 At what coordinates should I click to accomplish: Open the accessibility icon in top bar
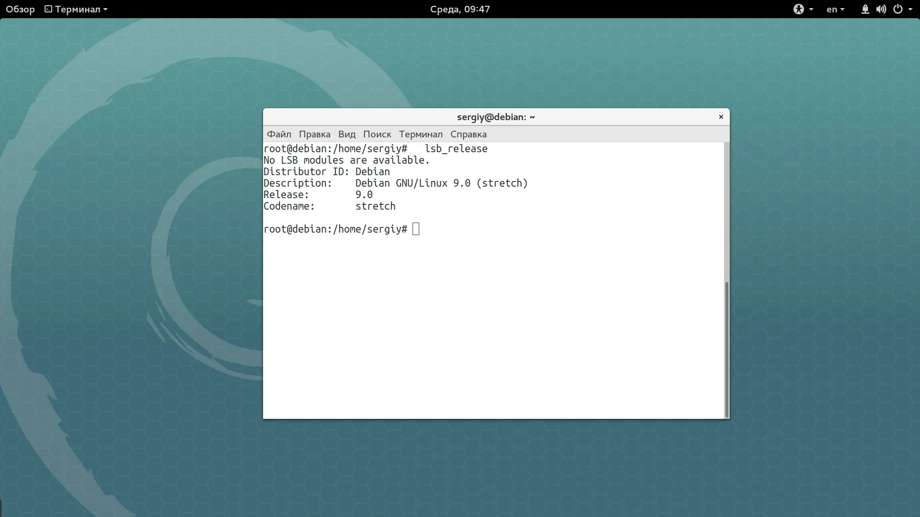798,9
